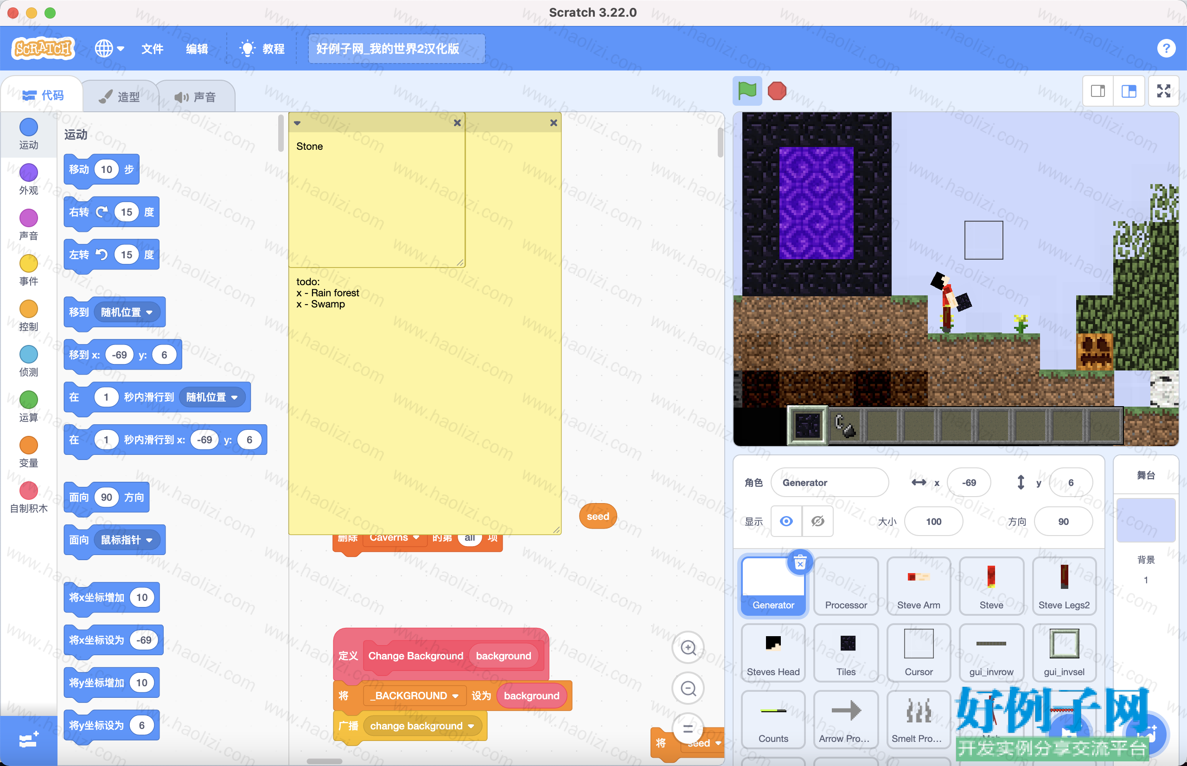Edit the sprite name field Generator
The width and height of the screenshot is (1187, 766).
830,483
